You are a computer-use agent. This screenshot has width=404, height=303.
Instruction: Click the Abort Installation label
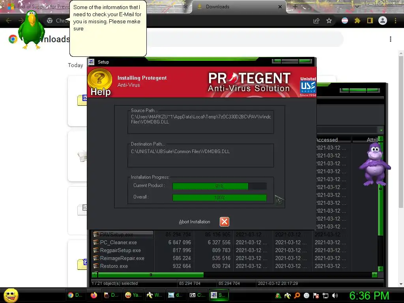coord(195,222)
